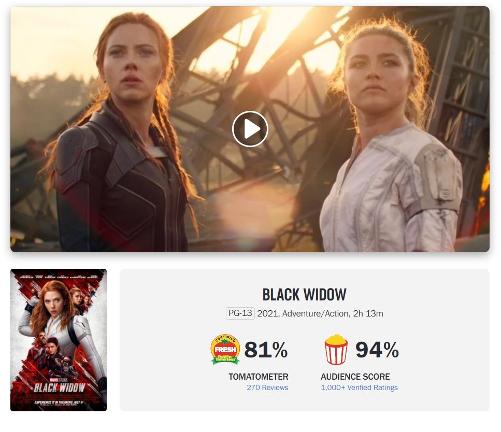Click the AUDIENCE SCORE label

[355, 377]
